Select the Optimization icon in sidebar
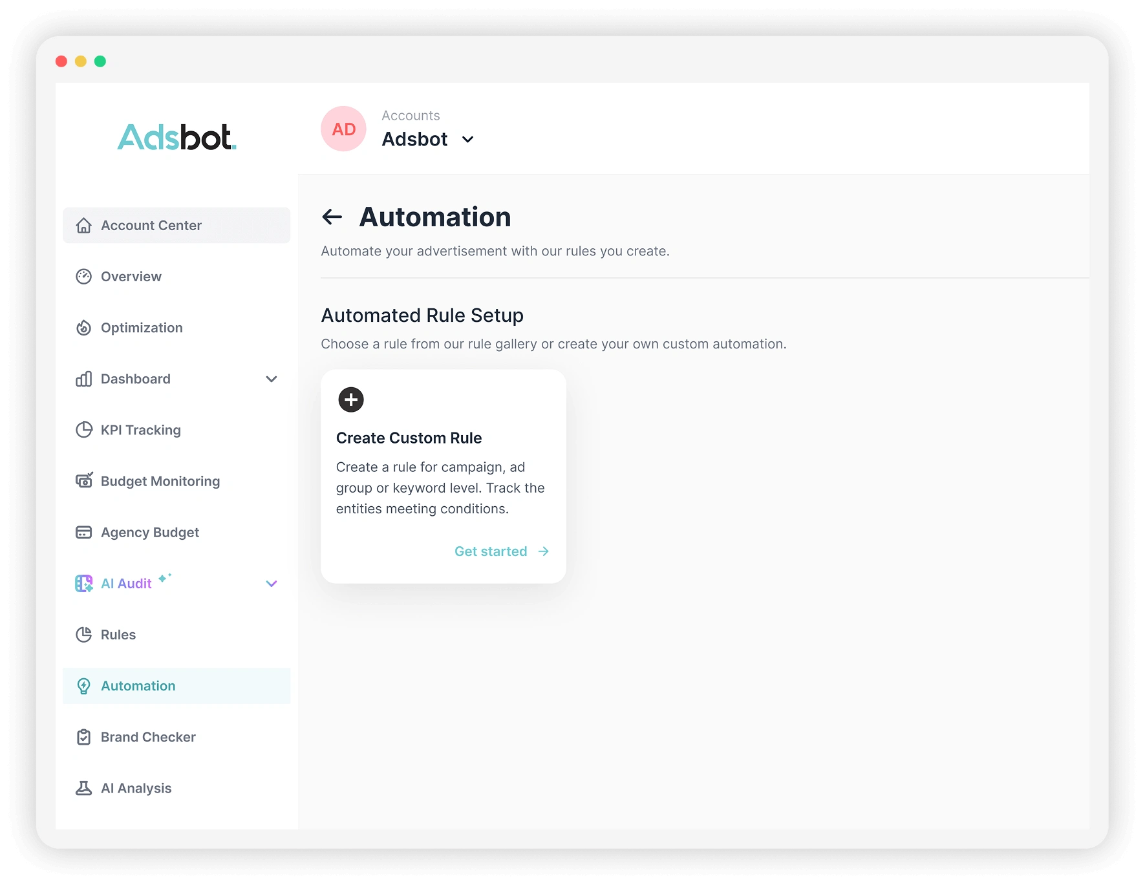 click(x=84, y=328)
